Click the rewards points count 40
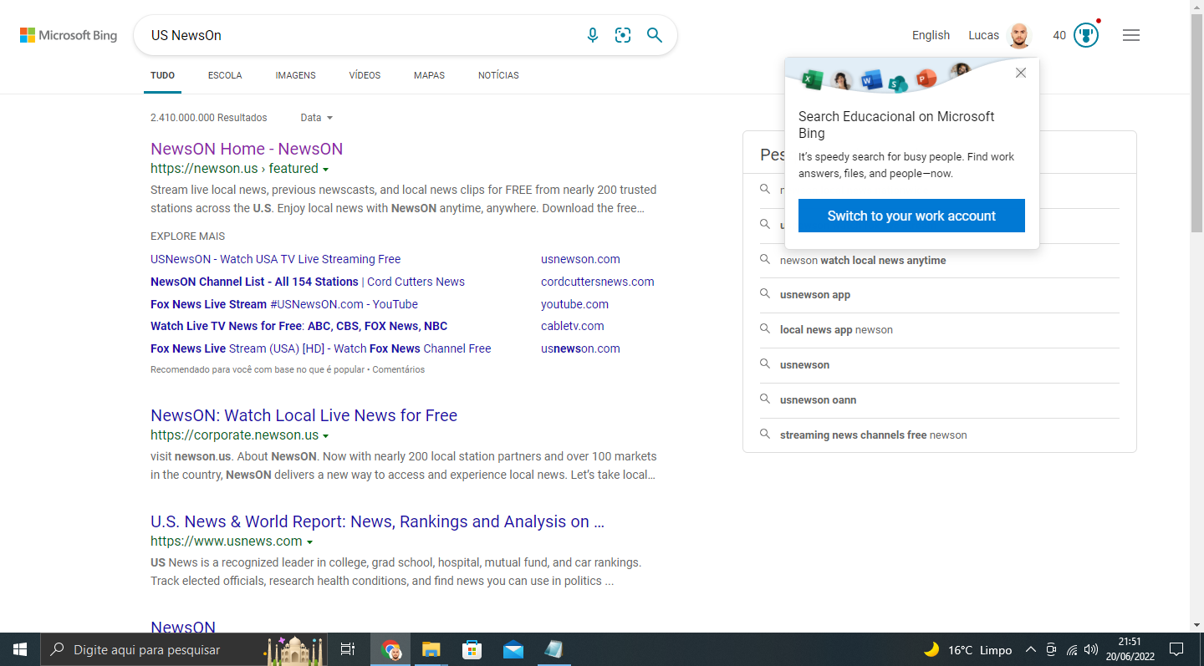This screenshot has width=1204, height=666. pos(1059,35)
